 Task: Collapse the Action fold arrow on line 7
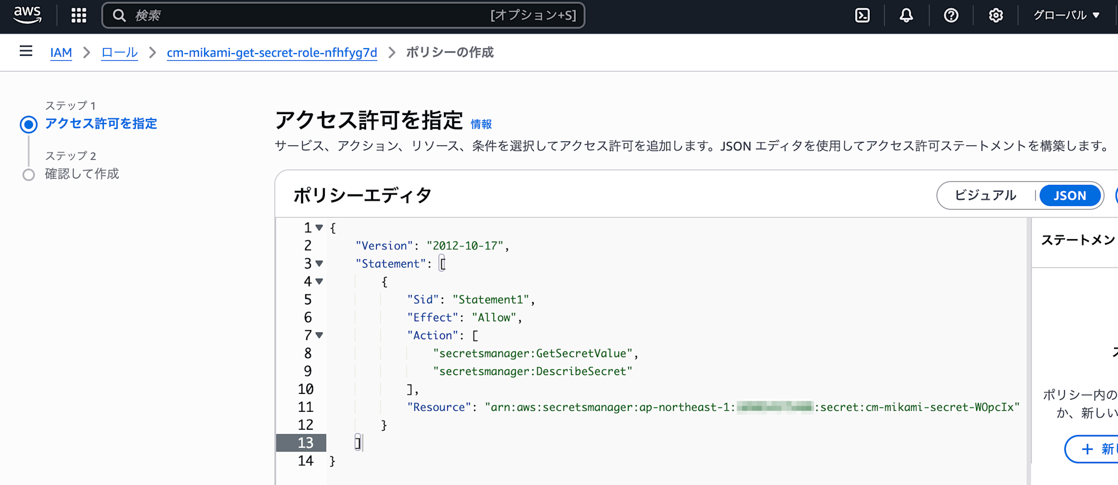pyautogui.click(x=319, y=335)
